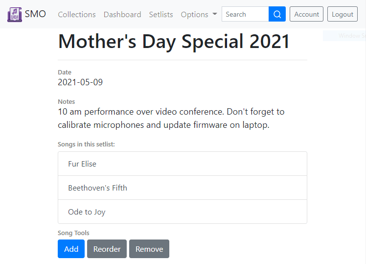Open the Options menu
366x264 pixels.
tap(199, 15)
